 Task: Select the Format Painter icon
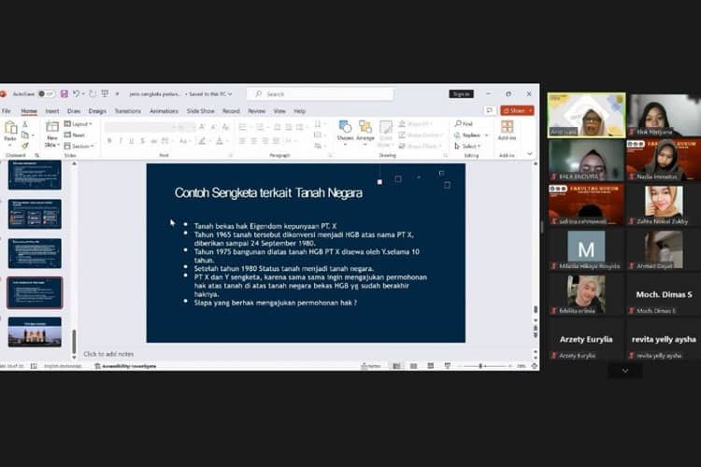tap(25, 146)
